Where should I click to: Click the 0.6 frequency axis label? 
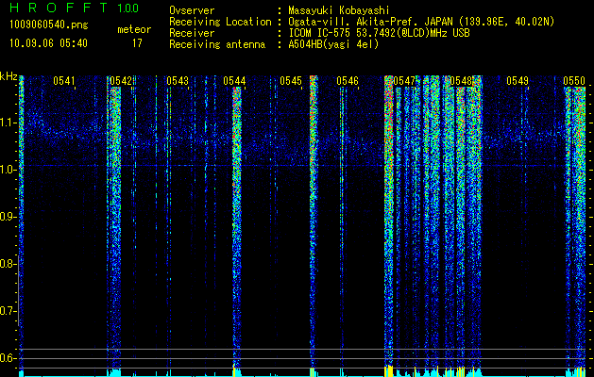coord(8,358)
